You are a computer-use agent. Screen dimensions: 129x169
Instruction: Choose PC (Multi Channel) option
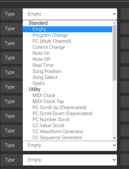tap(67, 41)
